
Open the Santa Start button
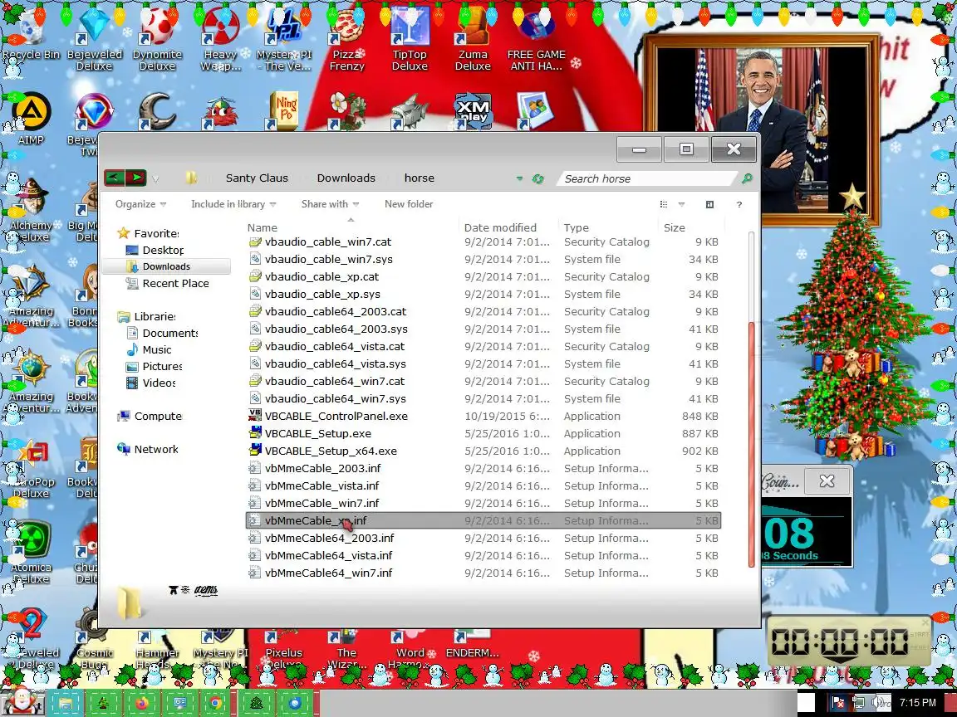coord(22,701)
